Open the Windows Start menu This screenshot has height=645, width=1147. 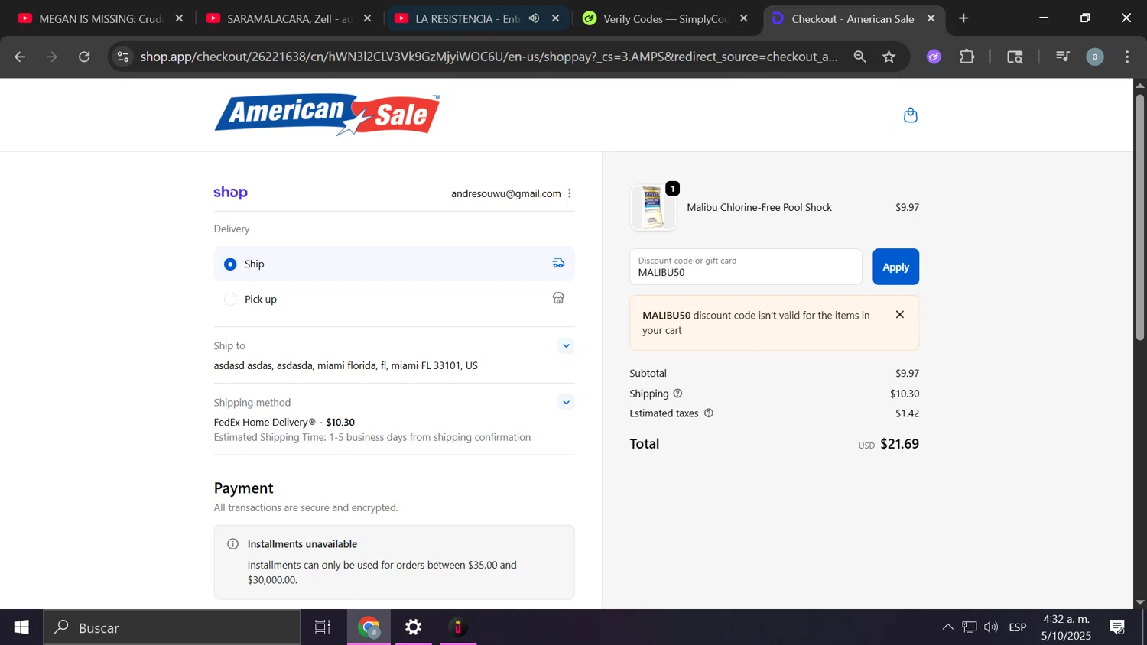click(x=21, y=627)
